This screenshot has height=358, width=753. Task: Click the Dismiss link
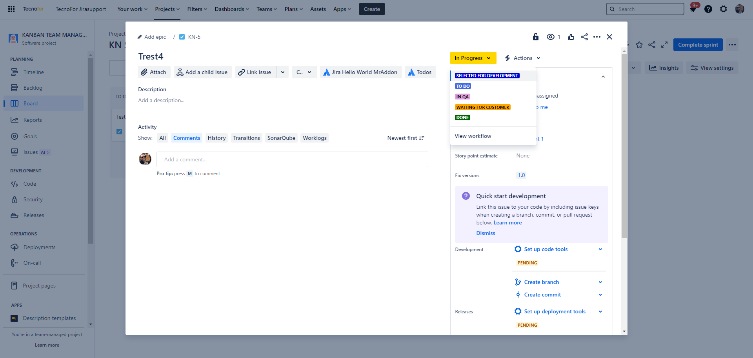click(486, 233)
